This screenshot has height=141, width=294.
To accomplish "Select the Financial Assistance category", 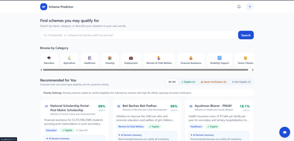I will click(191, 60).
